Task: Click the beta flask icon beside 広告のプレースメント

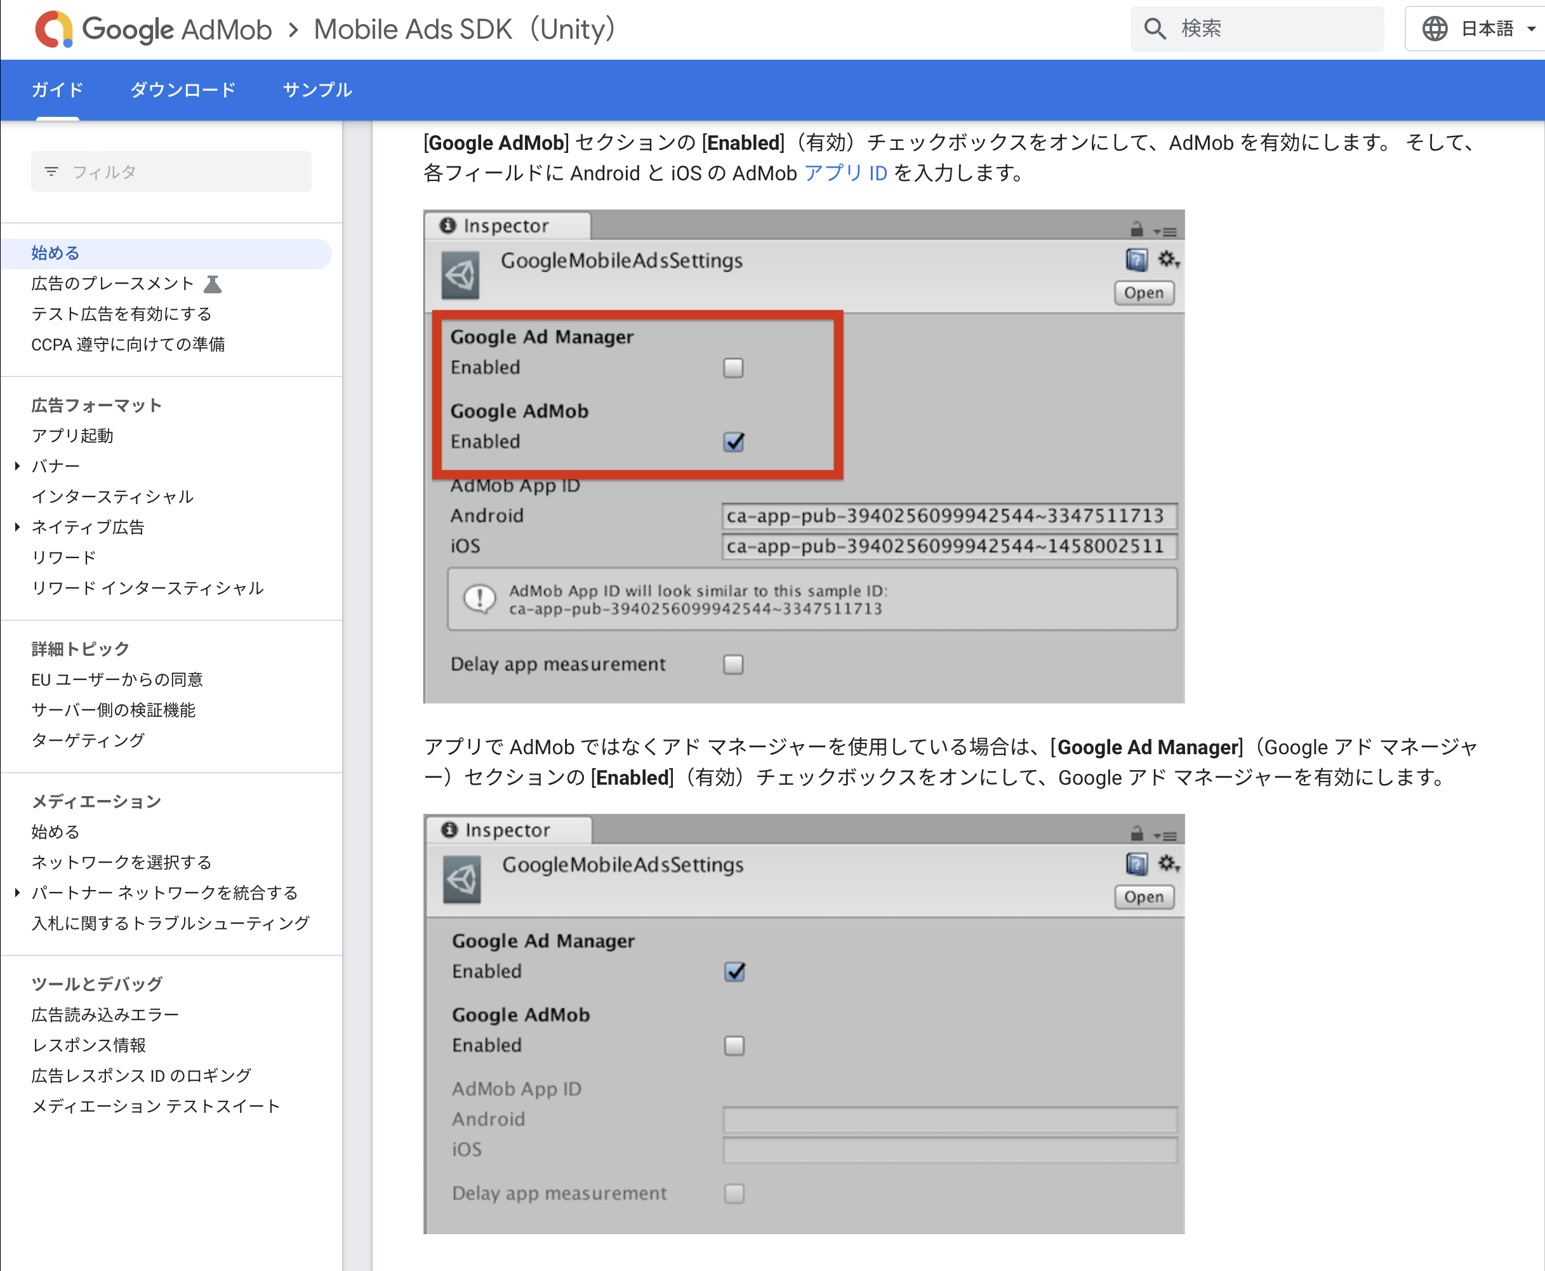Action: [x=213, y=284]
